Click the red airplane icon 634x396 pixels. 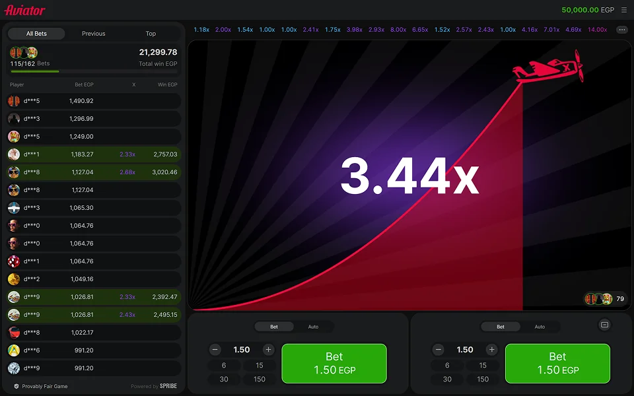(548, 66)
